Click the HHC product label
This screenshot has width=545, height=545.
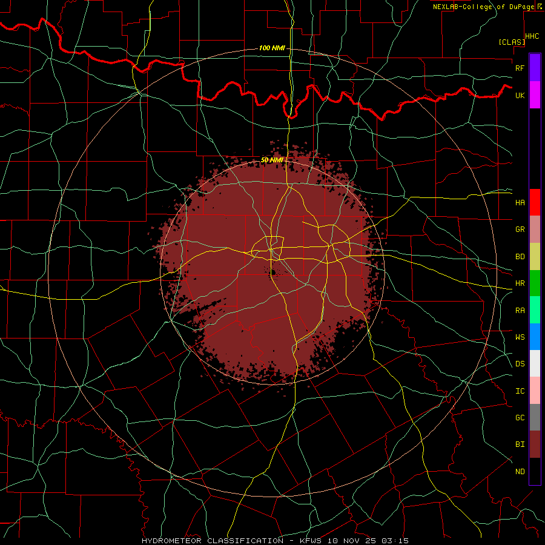click(532, 36)
